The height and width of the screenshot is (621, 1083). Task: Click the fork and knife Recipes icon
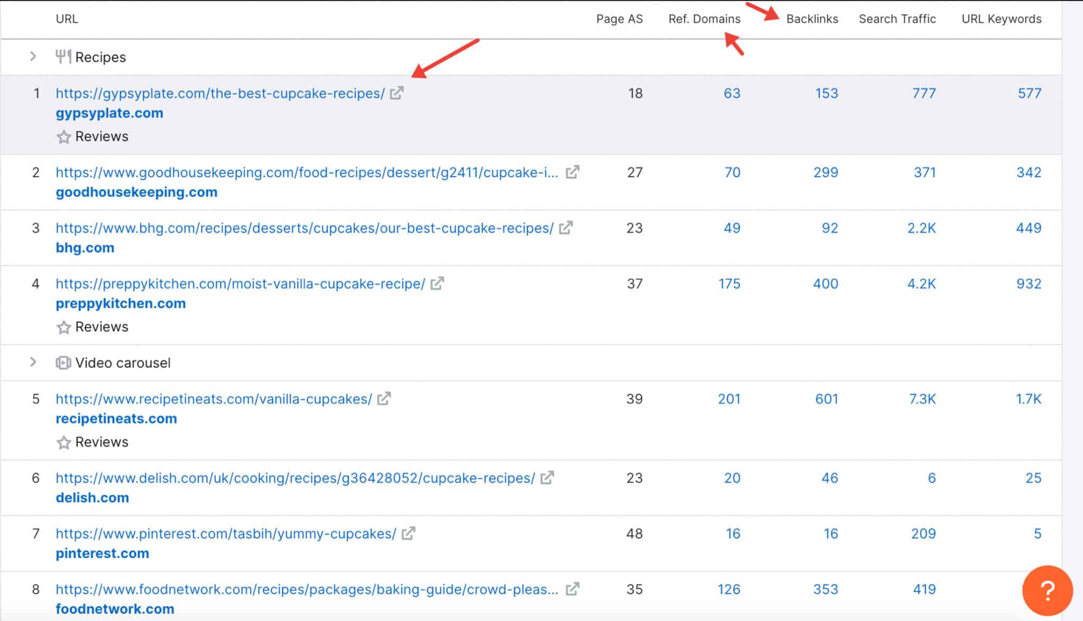63,57
